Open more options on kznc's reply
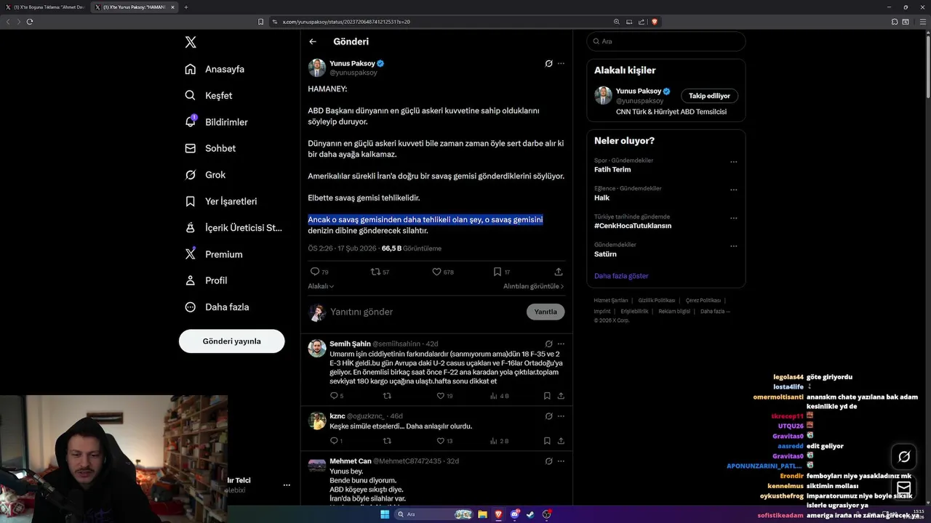The image size is (931, 523). coord(561,416)
